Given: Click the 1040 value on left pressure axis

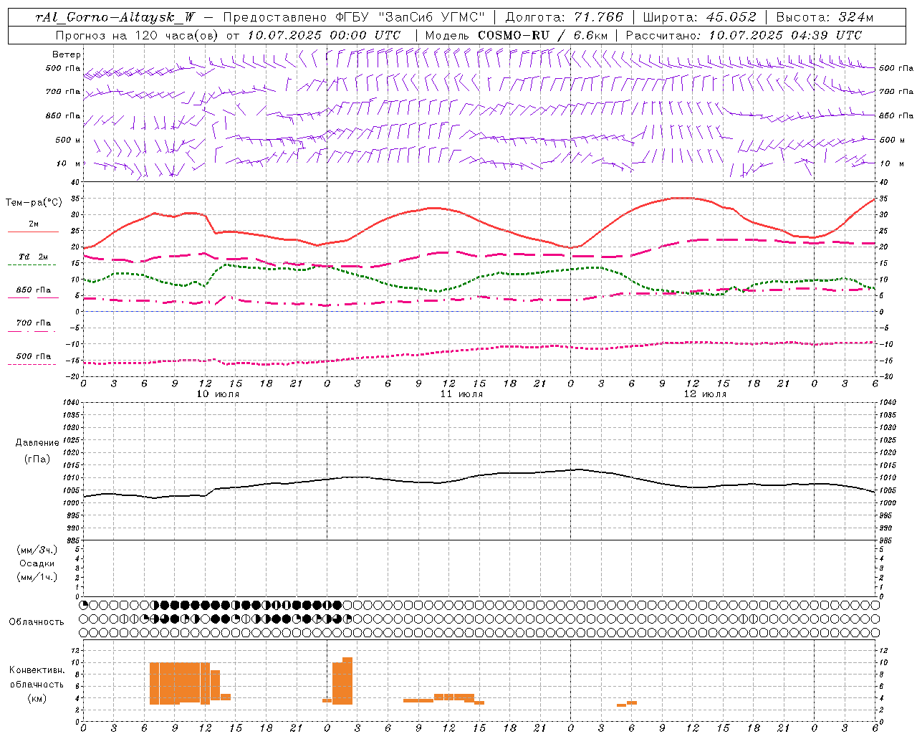Looking at the screenshot, I should [x=70, y=402].
